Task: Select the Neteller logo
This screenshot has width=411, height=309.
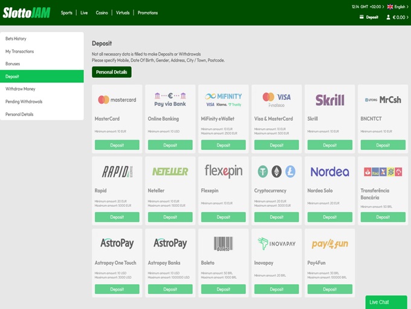Action: click(x=170, y=171)
